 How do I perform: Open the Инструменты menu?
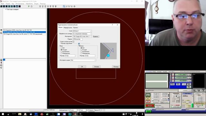click(x=20, y=4)
